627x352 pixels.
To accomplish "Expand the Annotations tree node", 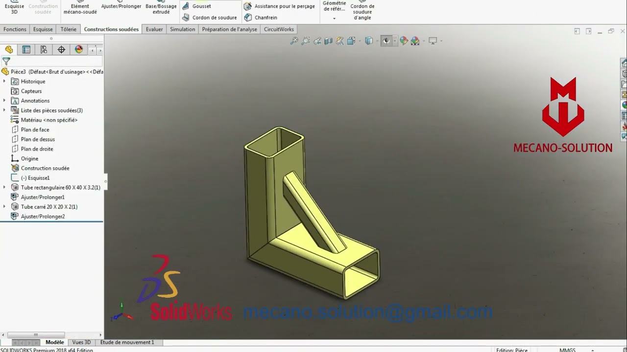I will (x=4, y=101).
